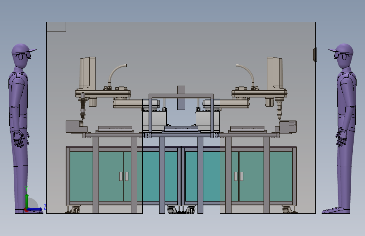Select the blue Z axis of the triad
The image size is (365, 236).
pos(35,209)
